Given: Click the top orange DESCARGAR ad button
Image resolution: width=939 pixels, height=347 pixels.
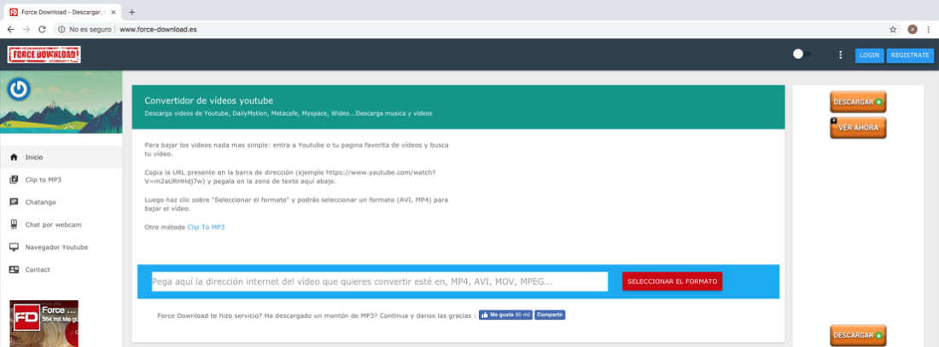Looking at the screenshot, I should coord(858,101).
